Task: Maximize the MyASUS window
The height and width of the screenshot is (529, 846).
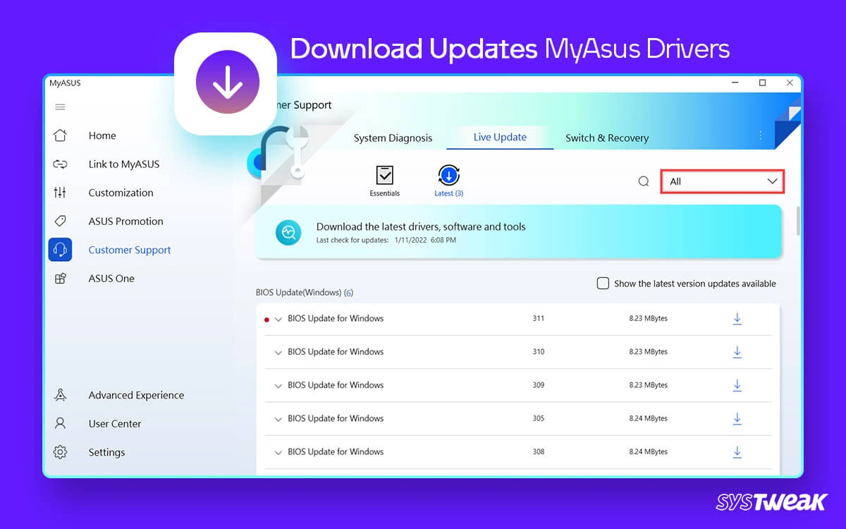Action: point(762,83)
